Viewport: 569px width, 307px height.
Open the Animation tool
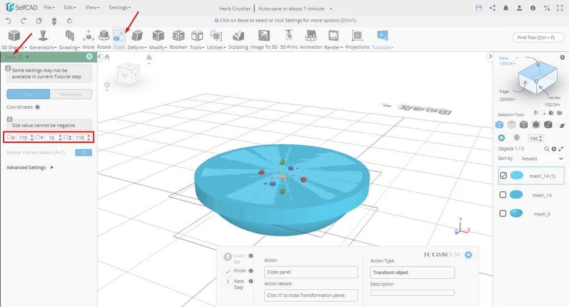click(x=311, y=39)
